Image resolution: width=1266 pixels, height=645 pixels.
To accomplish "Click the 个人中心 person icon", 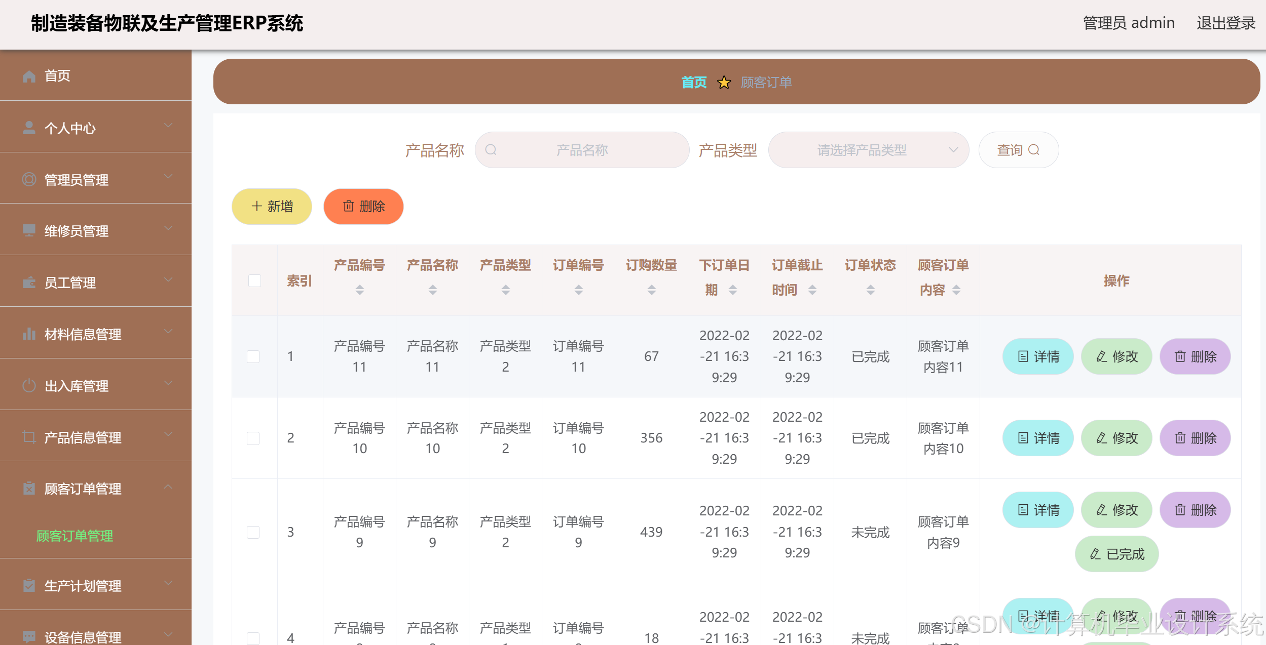I will pos(29,128).
